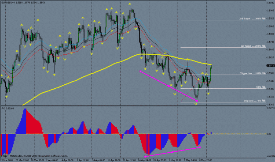This screenshot has width=275, height=162.
Task: Click the '14 Apr 04:00' time label
Action: tap(98, 160)
